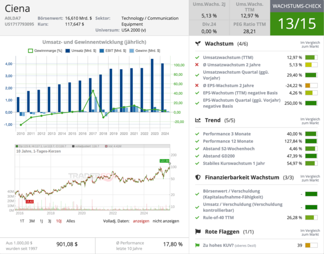Click checkmark beside Börsenwert / Verschuldung
The image size is (324, 254).
[197, 194]
